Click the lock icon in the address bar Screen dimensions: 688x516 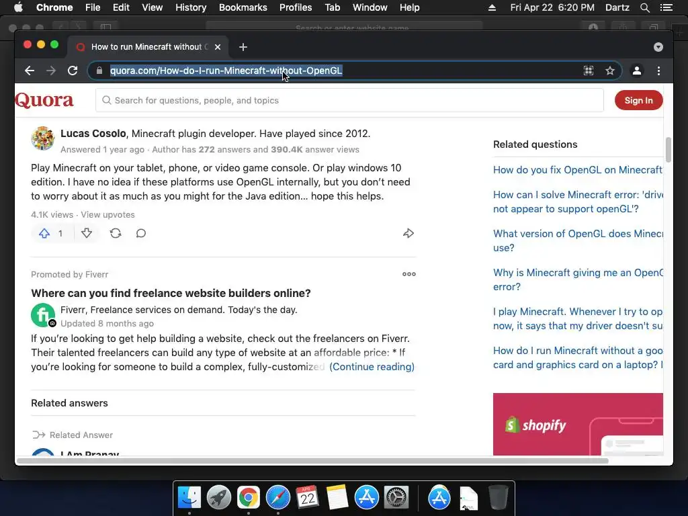point(99,71)
